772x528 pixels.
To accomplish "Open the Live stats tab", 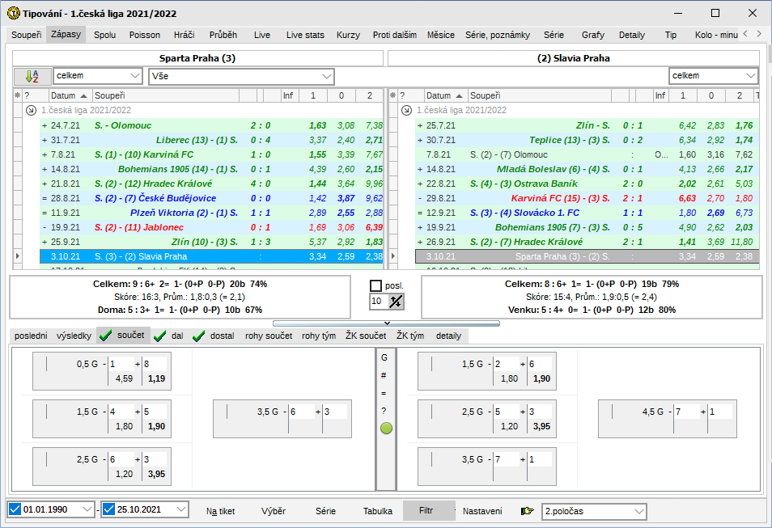I will [305, 35].
